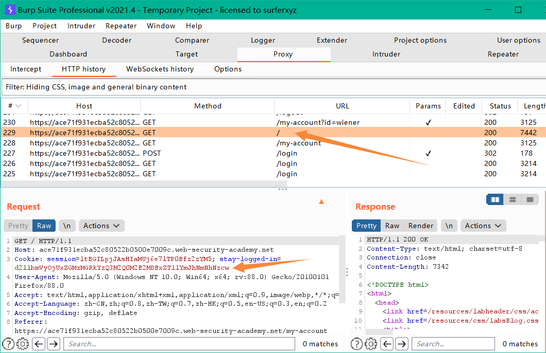Screen dimensions: 546x353
Task: Click the Response search input field
Action: (x=453, y=344)
